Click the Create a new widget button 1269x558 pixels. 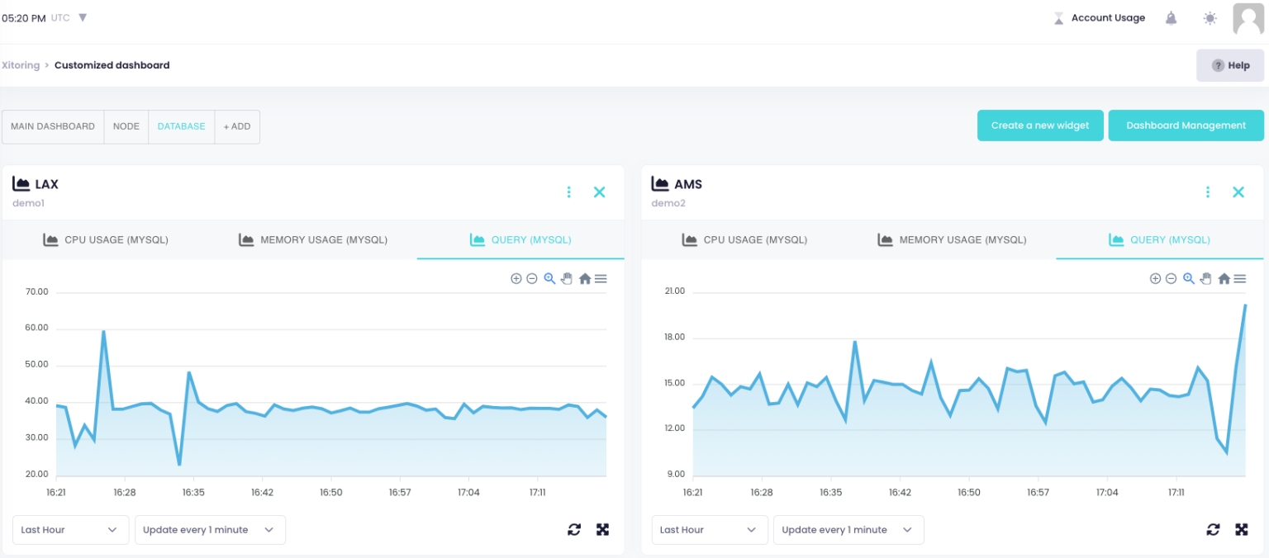click(1040, 125)
